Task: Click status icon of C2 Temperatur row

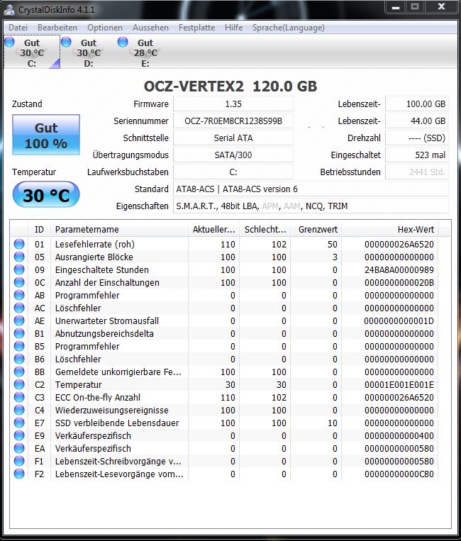Action: click(x=19, y=384)
